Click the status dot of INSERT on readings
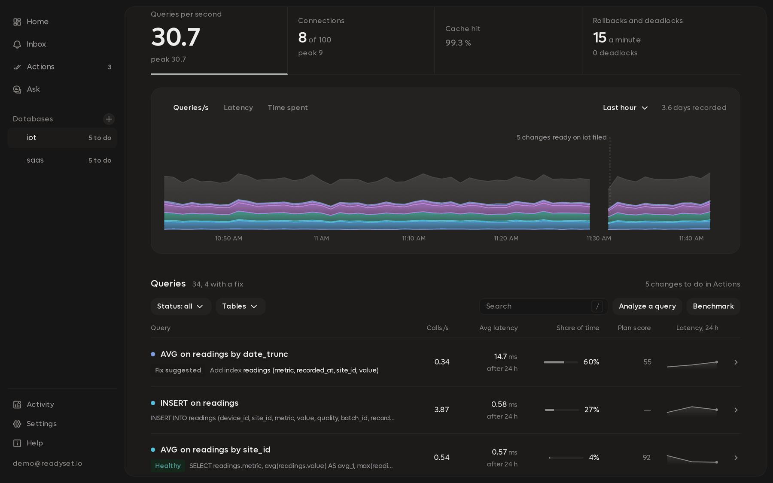This screenshot has width=773, height=483. tap(153, 403)
